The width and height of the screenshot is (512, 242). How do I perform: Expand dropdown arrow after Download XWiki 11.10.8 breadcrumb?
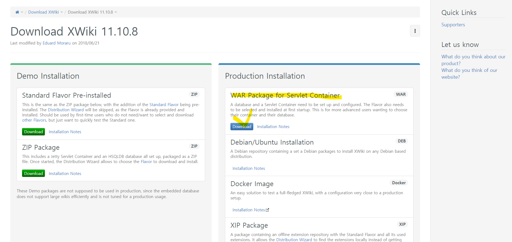click(x=116, y=12)
